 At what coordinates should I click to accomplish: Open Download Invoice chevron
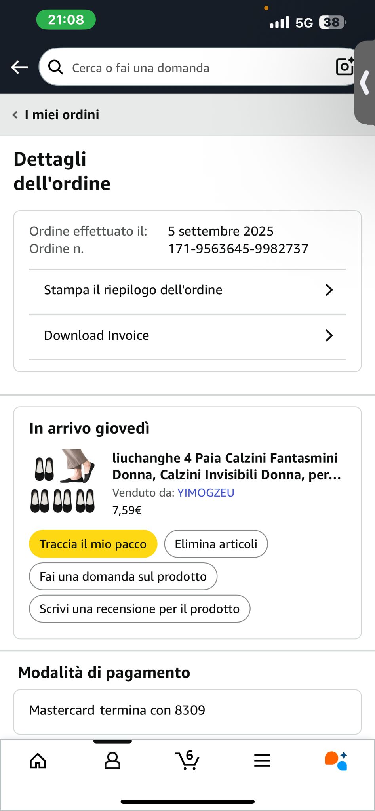coord(329,335)
